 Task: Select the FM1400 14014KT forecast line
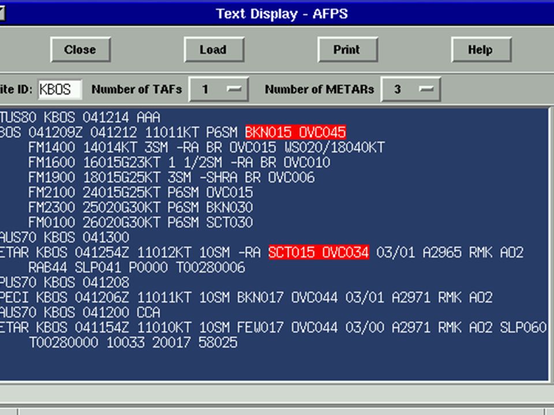coord(207,148)
